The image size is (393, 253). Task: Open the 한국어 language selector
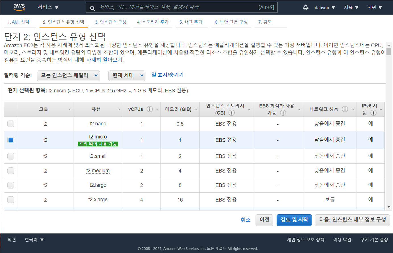point(34,240)
